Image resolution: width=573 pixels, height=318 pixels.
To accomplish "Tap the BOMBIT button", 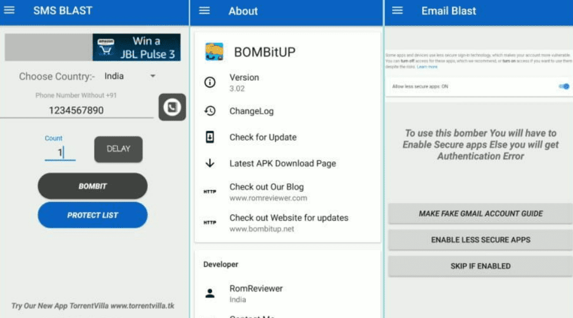I will (93, 186).
